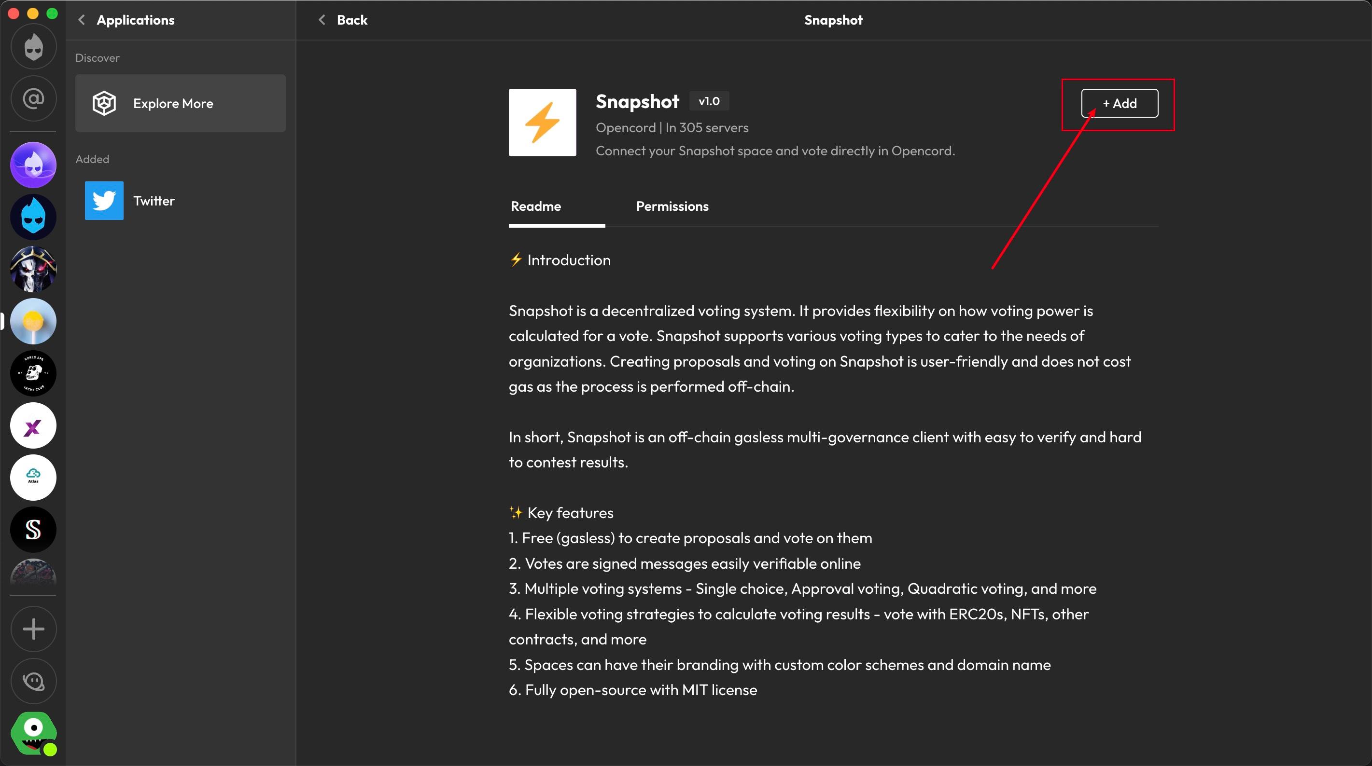The image size is (1372, 766).
Task: Select the blue flame server icon
Action: [34, 217]
